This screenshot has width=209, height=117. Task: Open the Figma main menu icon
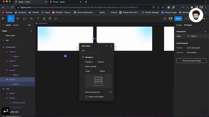coord(3,19)
